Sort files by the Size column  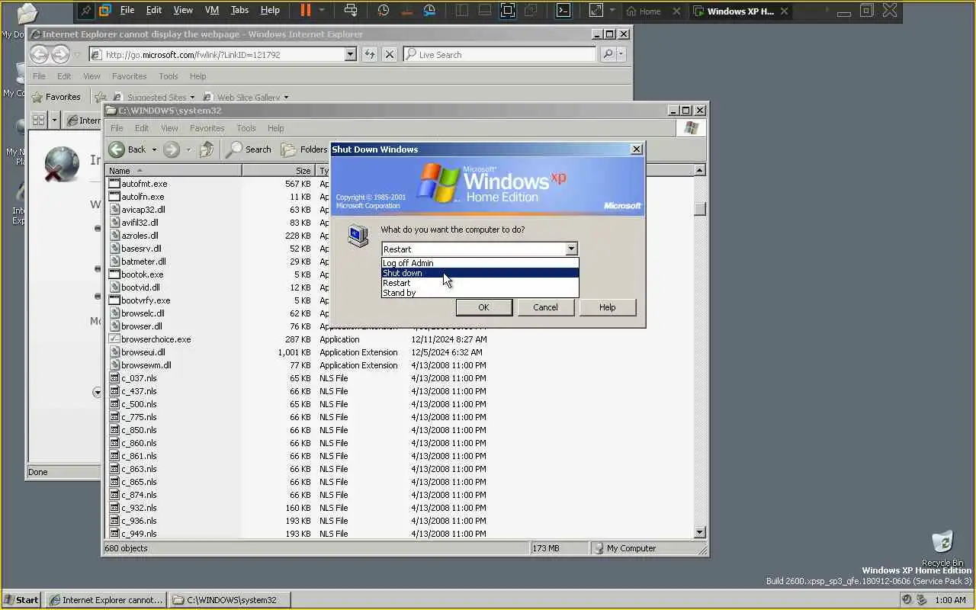click(278, 171)
